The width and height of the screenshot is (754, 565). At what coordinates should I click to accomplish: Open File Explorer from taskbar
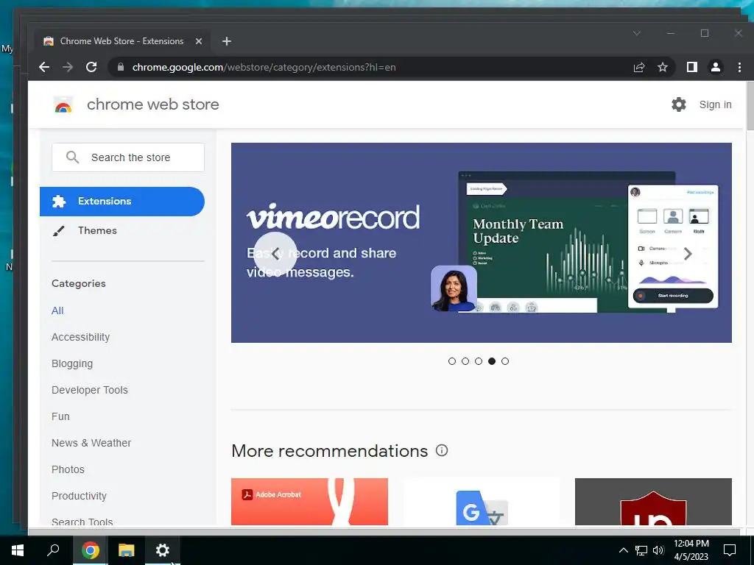127,550
